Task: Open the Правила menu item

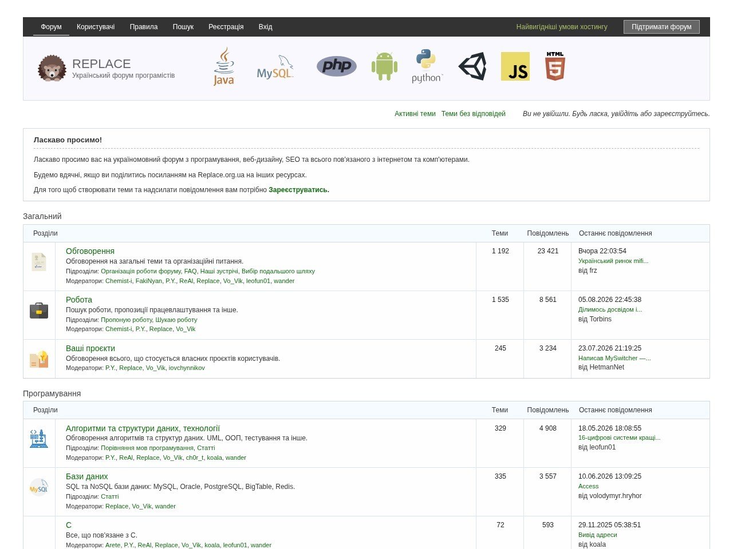Action: (144, 27)
